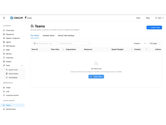Click the LiteLLM logo
This screenshot has height=125, width=166.
[16, 18]
